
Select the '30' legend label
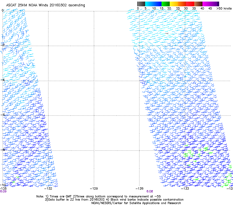pyautogui.click(x=186, y=9)
